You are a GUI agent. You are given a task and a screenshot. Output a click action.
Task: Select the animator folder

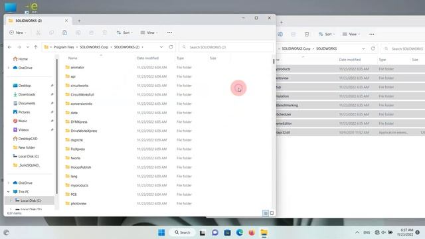coord(77,68)
